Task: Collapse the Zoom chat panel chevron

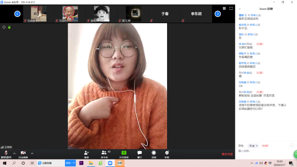Action: point(240,9)
